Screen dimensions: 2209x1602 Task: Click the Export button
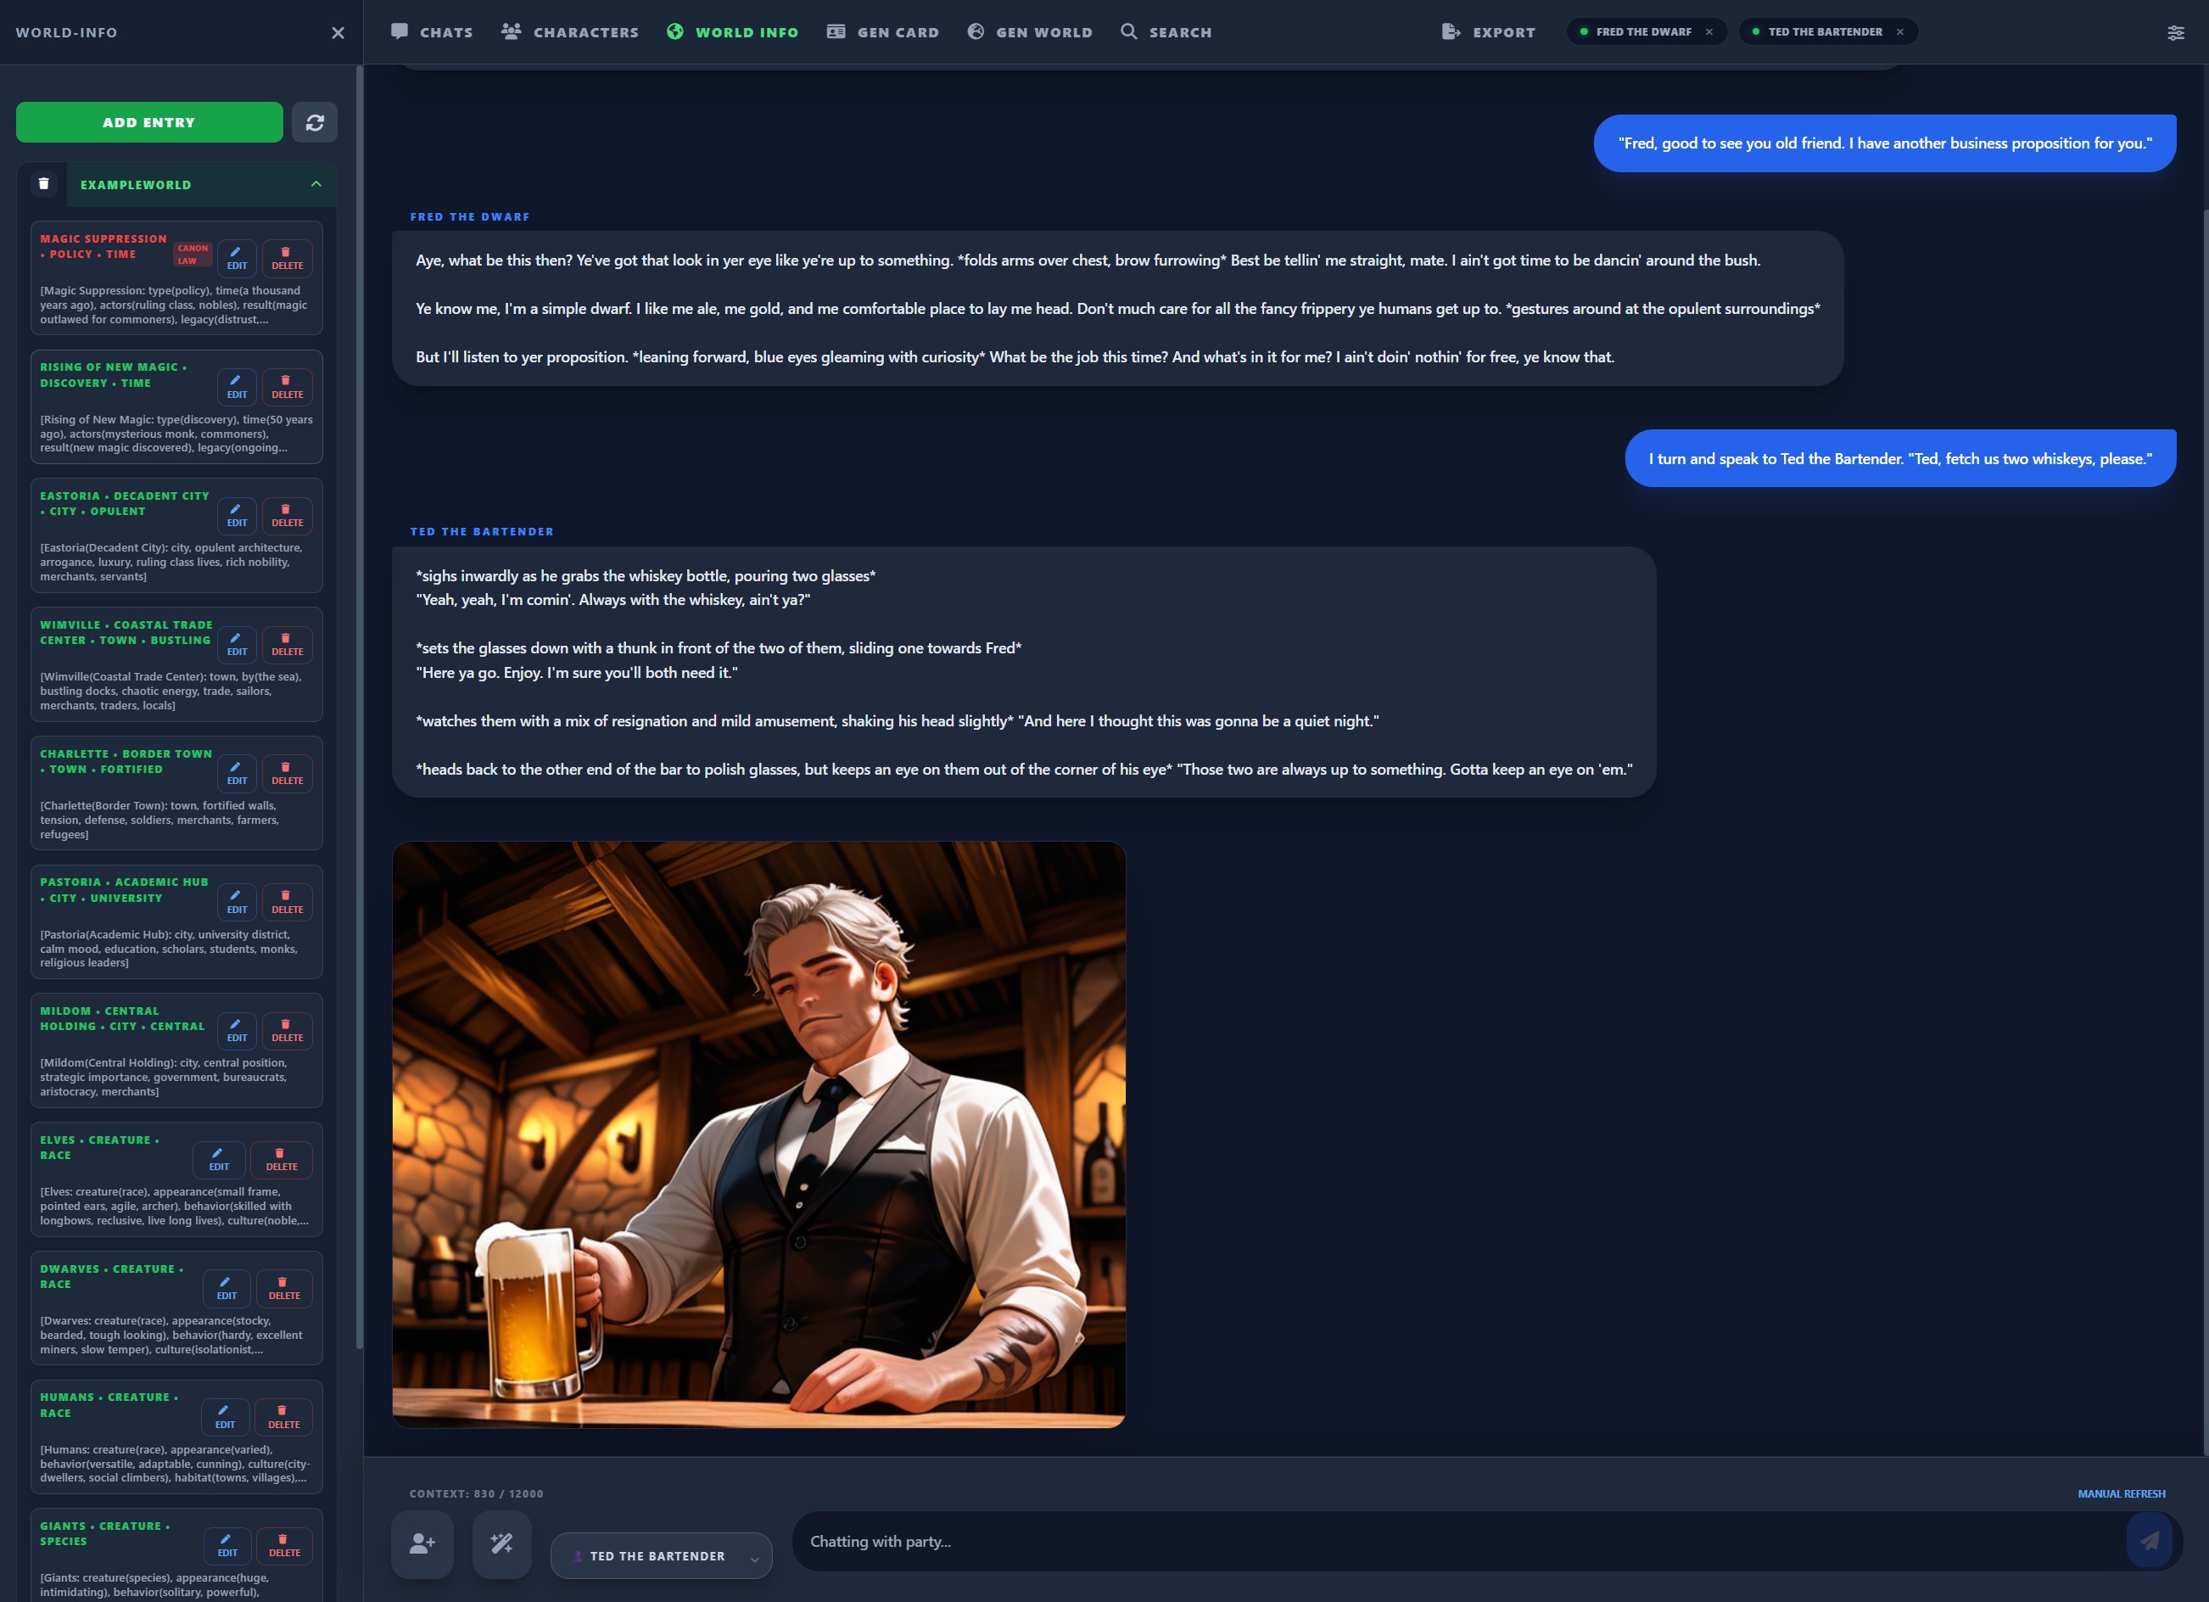click(x=1488, y=32)
